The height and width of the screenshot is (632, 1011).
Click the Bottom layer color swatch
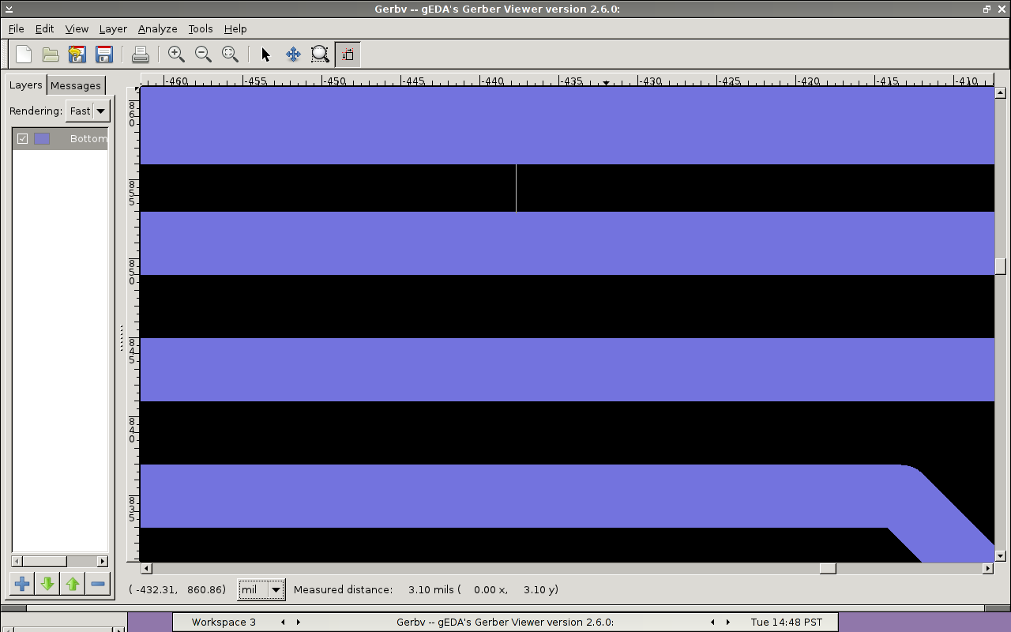coord(42,139)
